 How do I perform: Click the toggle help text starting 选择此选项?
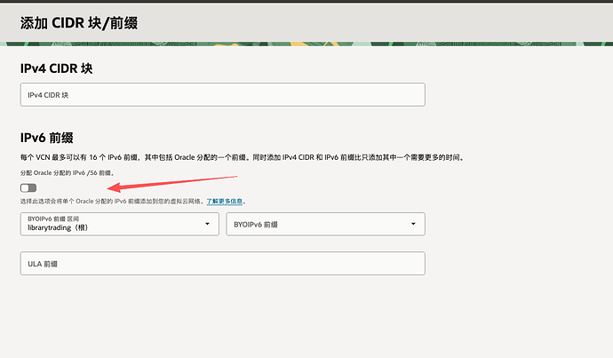coord(111,202)
